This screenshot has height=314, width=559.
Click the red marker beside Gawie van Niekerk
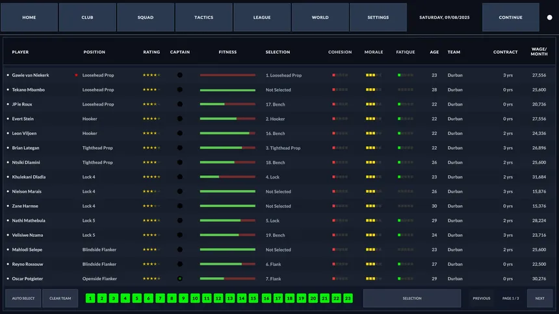coord(76,75)
